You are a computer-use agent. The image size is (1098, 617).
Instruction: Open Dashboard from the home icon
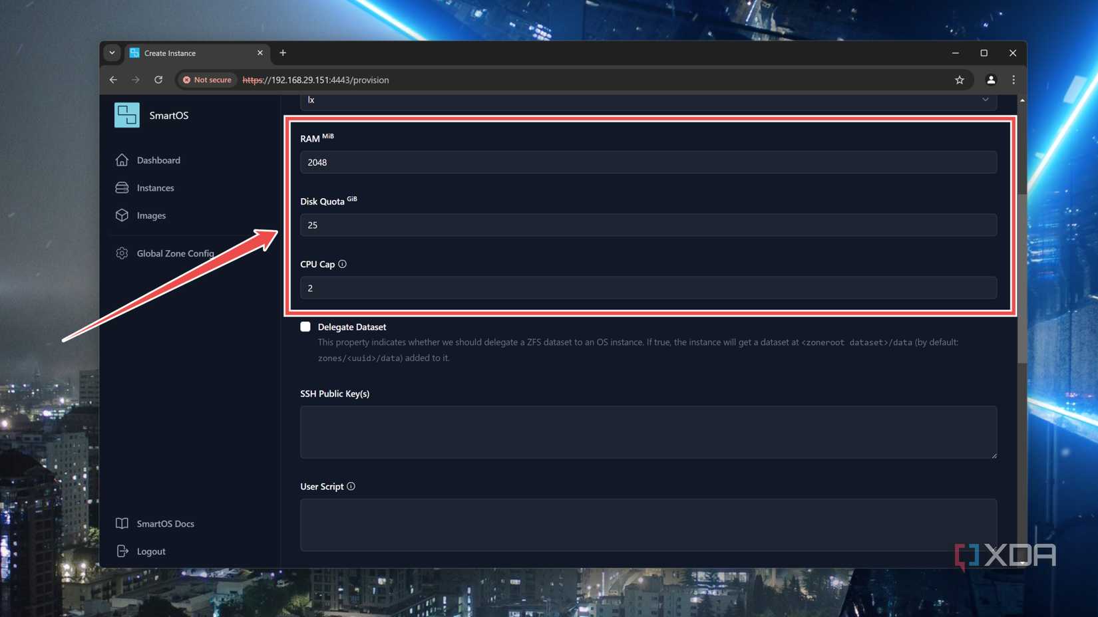(x=122, y=160)
